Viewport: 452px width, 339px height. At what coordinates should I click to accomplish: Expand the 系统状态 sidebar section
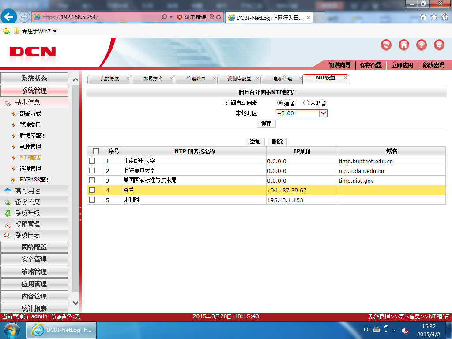pyautogui.click(x=34, y=78)
